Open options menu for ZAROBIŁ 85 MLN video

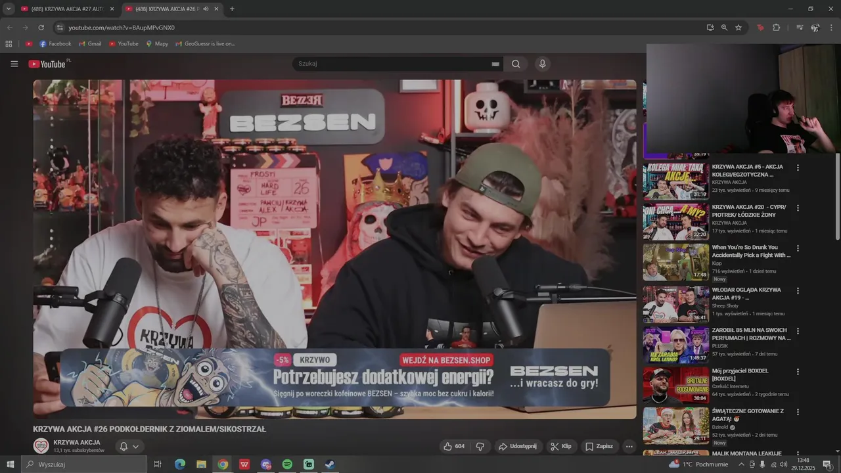tap(798, 331)
